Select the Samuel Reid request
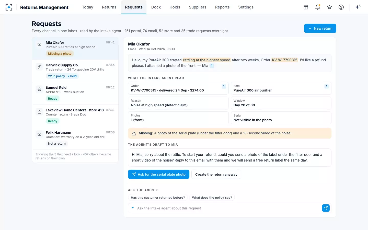This screenshot has width=368, height=230. coord(75,93)
